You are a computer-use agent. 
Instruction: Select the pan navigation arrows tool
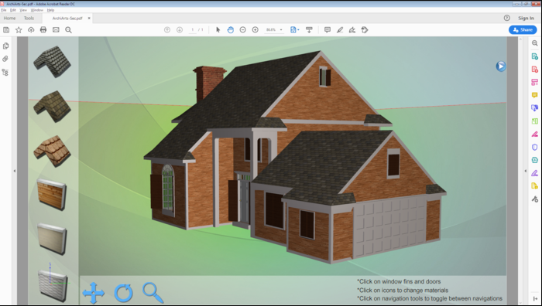click(94, 293)
